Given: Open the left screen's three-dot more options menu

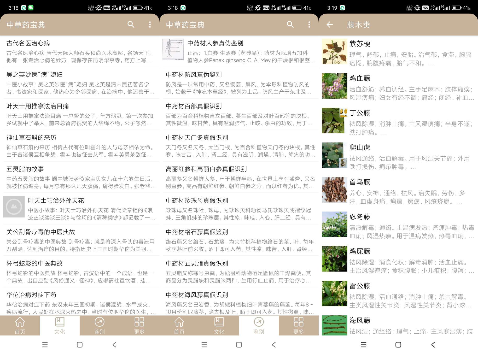Looking at the screenshot, I should coord(150,25).
